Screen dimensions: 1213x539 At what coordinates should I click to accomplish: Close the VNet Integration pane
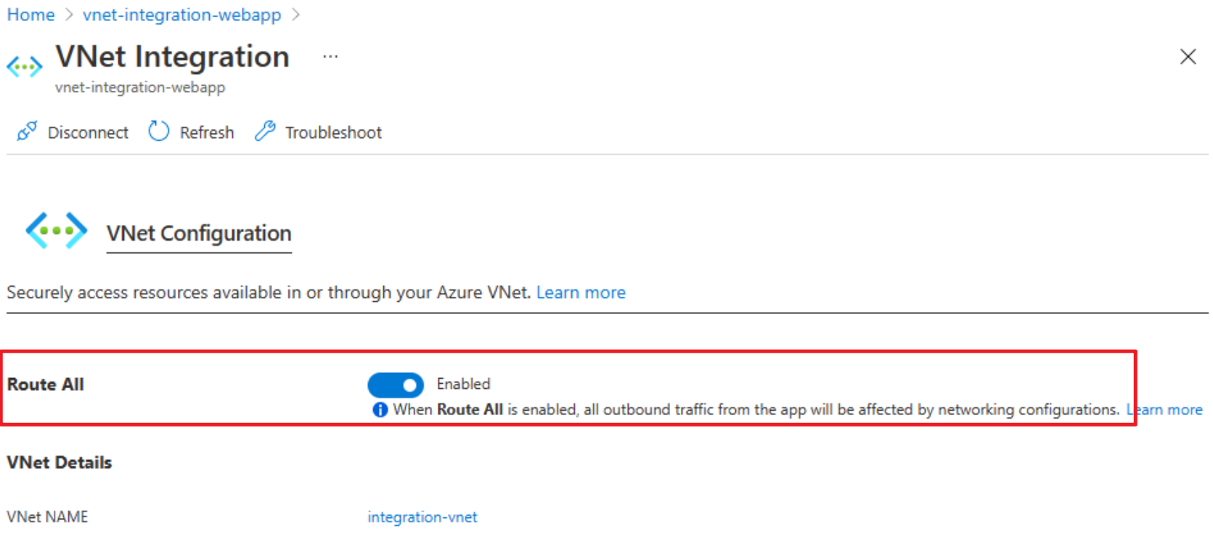(1188, 57)
